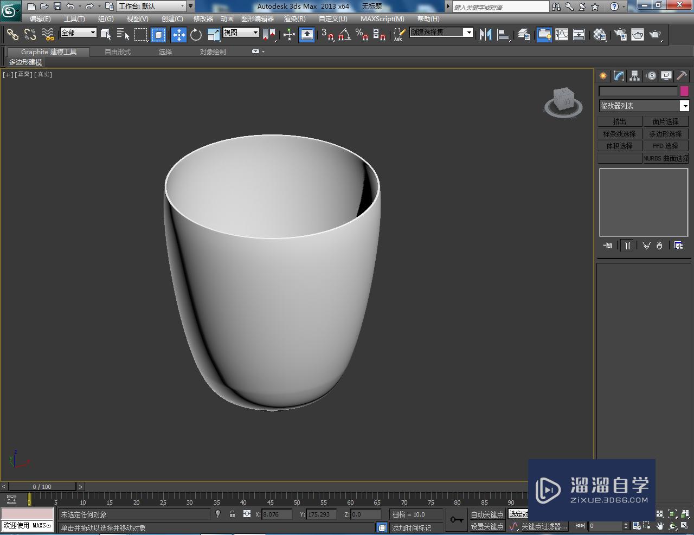This screenshot has width=694, height=535.
Task: Click the Use Pivot Point Center icon
Action: (269, 34)
